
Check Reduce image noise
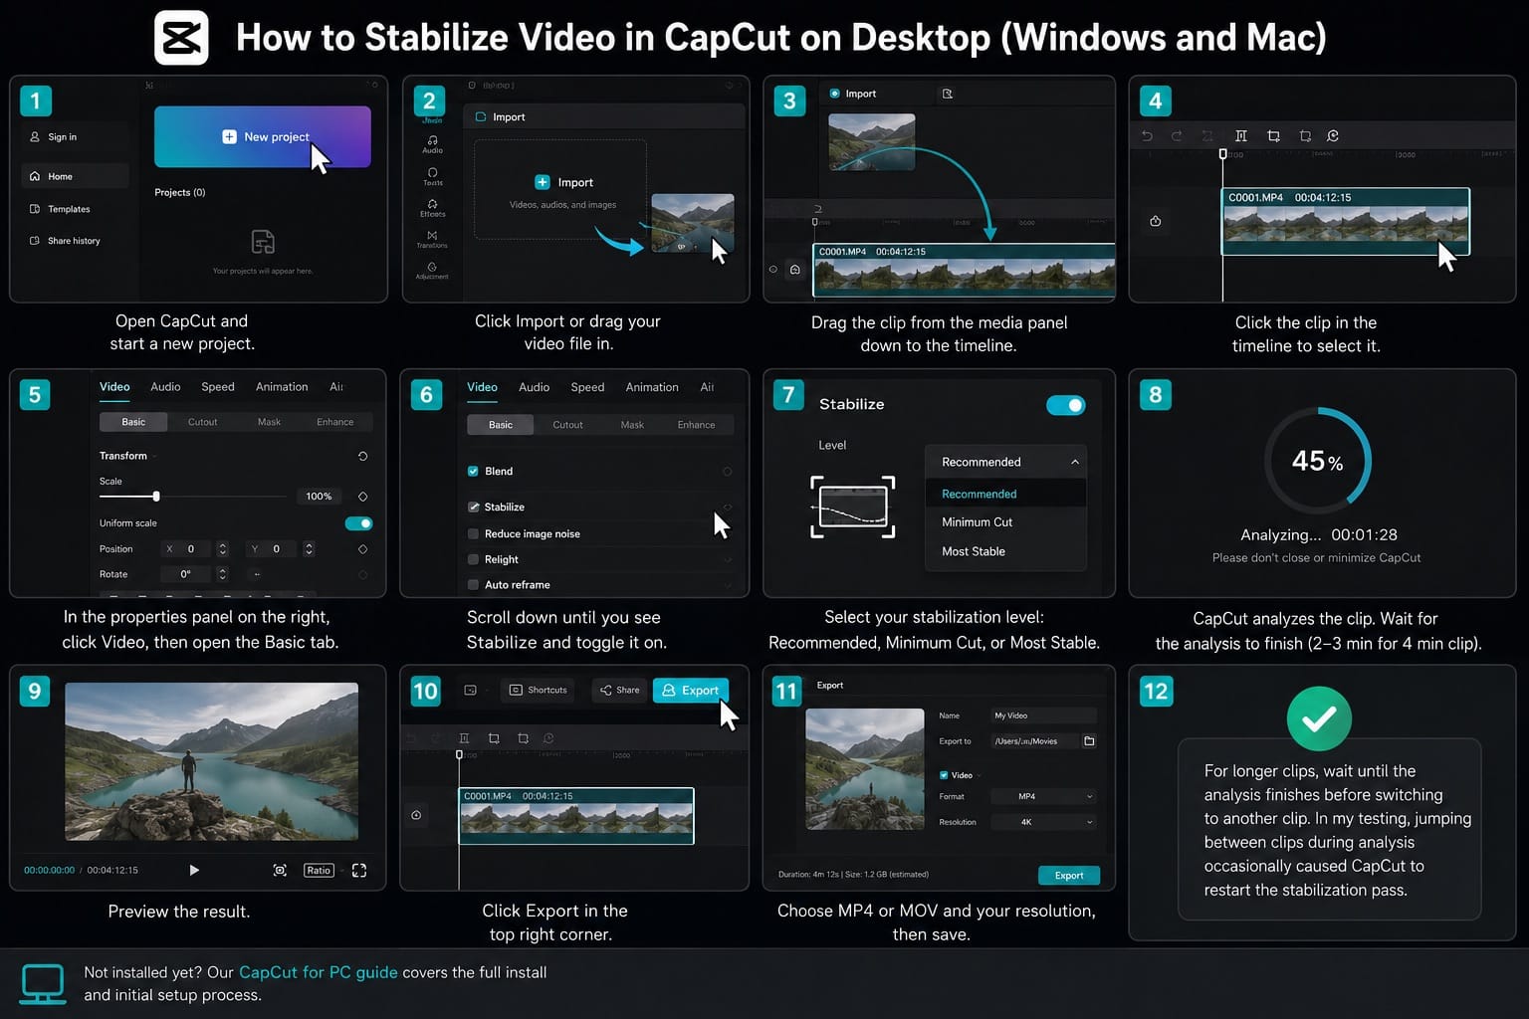click(473, 533)
